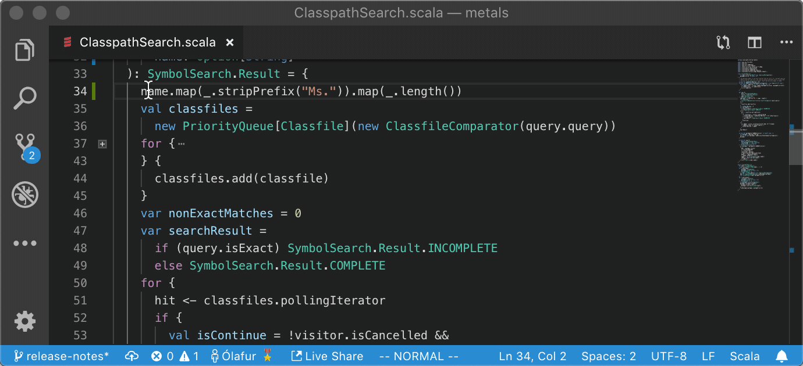Click line number 34 in the gutter
Image resolution: width=803 pixels, height=366 pixels.
click(x=80, y=91)
